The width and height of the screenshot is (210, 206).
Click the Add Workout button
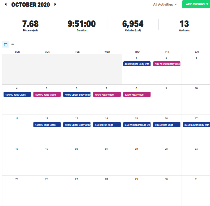point(196,4)
